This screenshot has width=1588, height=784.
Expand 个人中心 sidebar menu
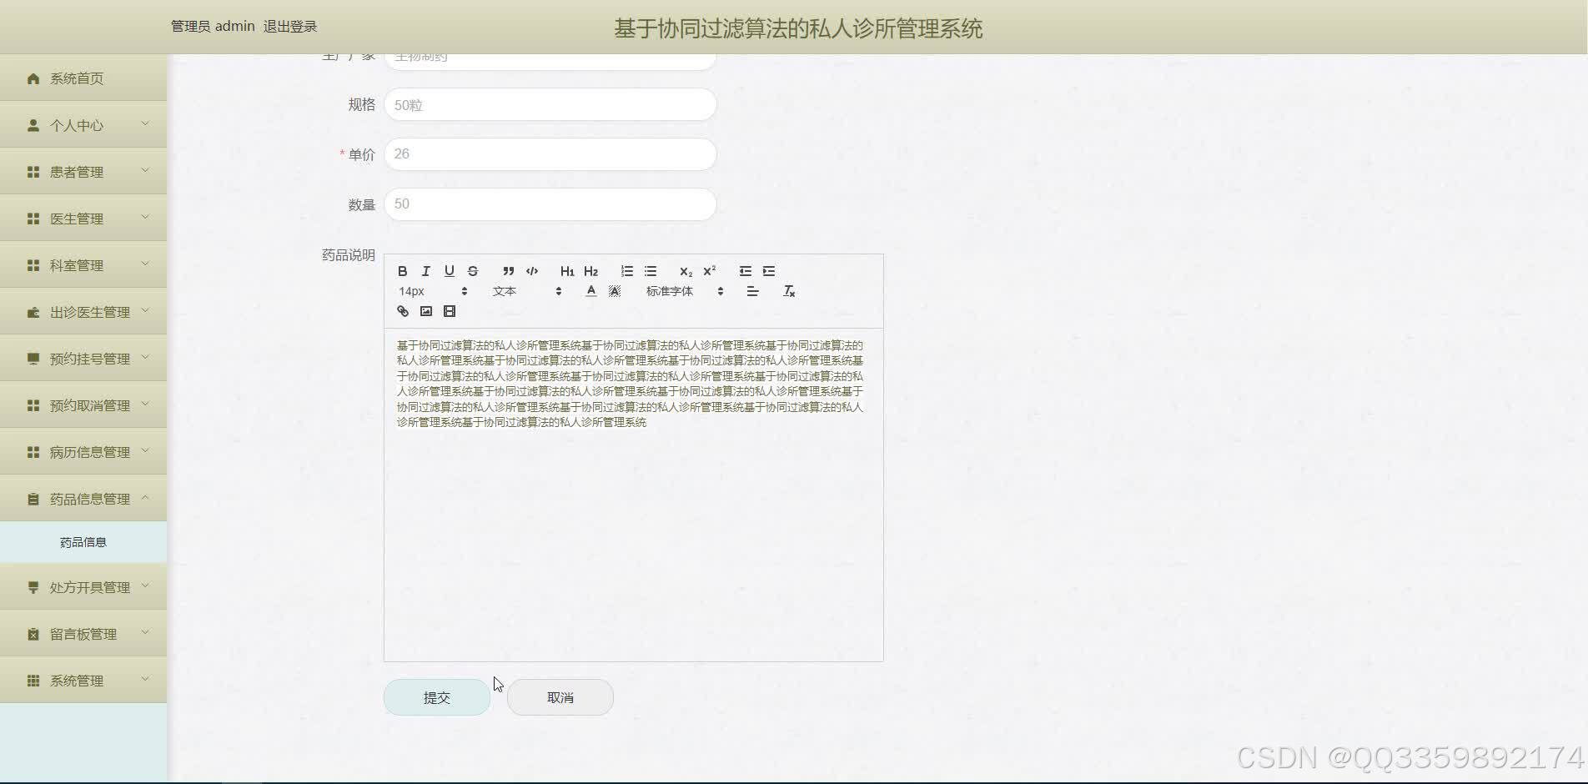coord(83,125)
